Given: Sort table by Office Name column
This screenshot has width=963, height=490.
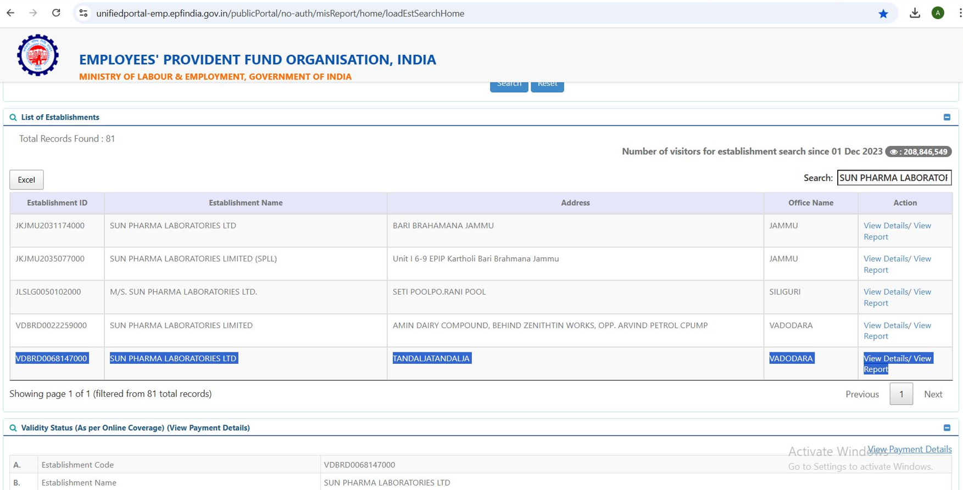Looking at the screenshot, I should click(x=811, y=203).
